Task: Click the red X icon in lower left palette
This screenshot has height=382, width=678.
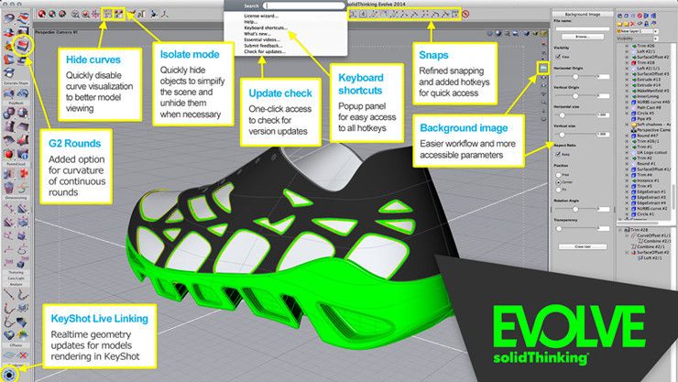Action: pos(23,355)
